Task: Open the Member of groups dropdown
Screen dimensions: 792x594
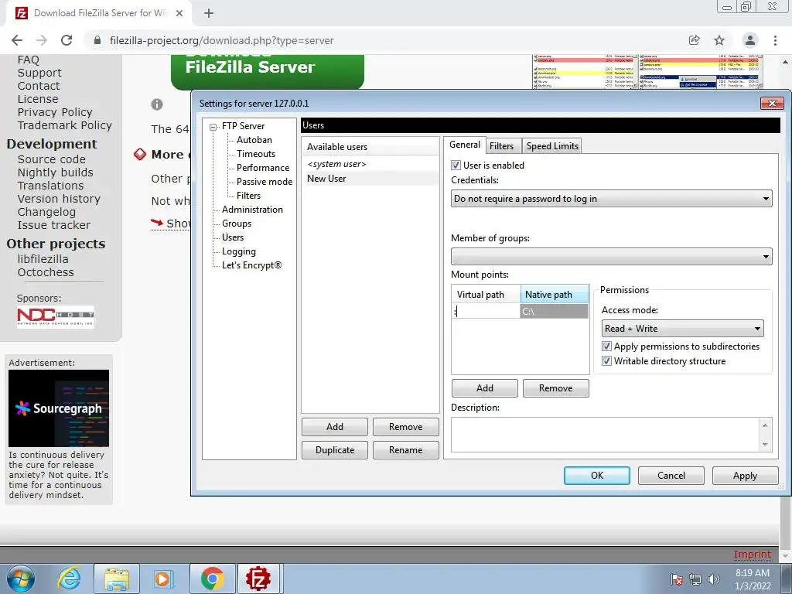Action: point(611,257)
